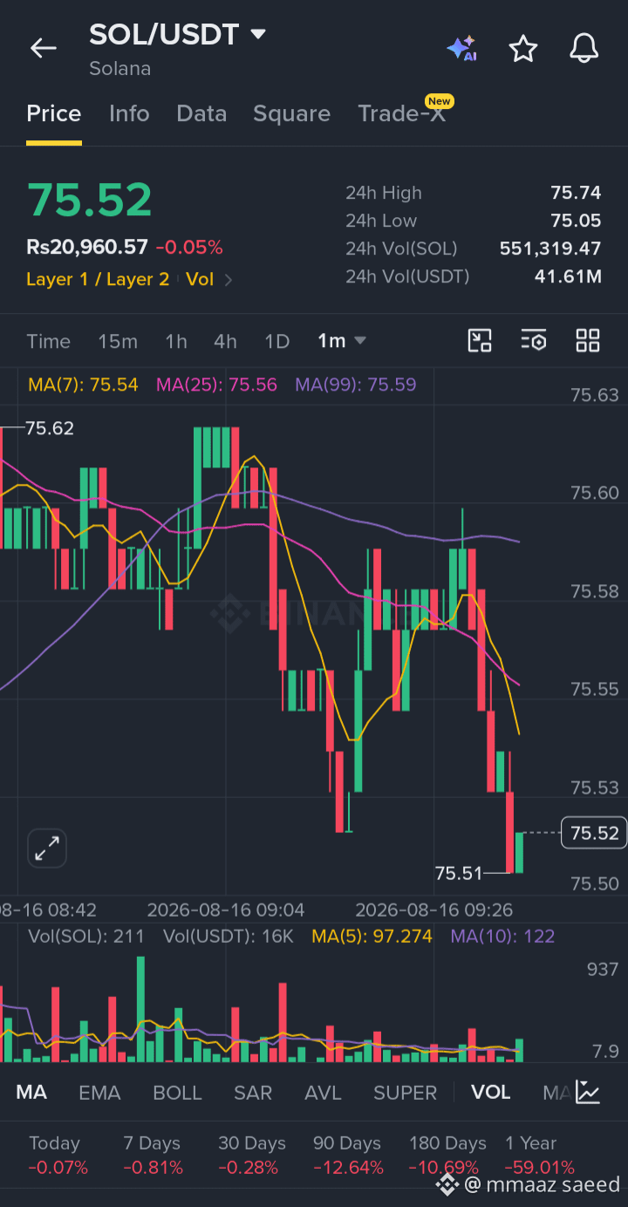Image resolution: width=628 pixels, height=1207 pixels.
Task: Tap the 24h Vol(SOL) value 551,319.47
Action: pos(550,249)
